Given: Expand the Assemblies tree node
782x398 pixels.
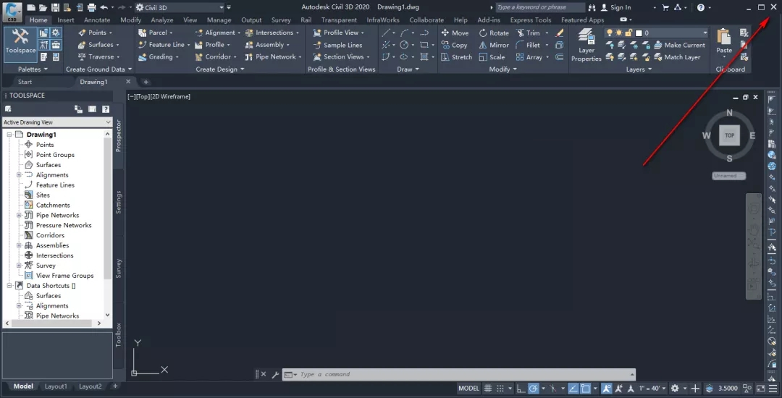Looking at the screenshot, I should [19, 245].
